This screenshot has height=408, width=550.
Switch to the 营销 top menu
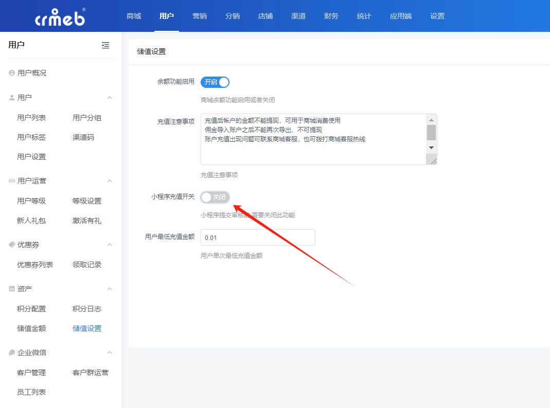[200, 16]
